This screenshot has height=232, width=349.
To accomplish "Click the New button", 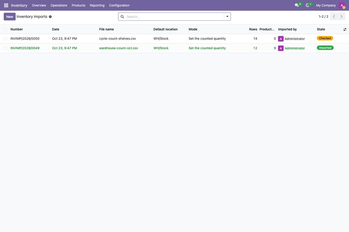I will click(9, 17).
